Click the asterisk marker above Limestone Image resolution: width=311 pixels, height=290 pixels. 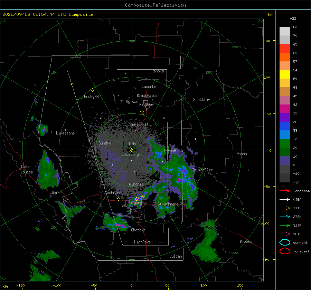pyautogui.click(x=65, y=130)
